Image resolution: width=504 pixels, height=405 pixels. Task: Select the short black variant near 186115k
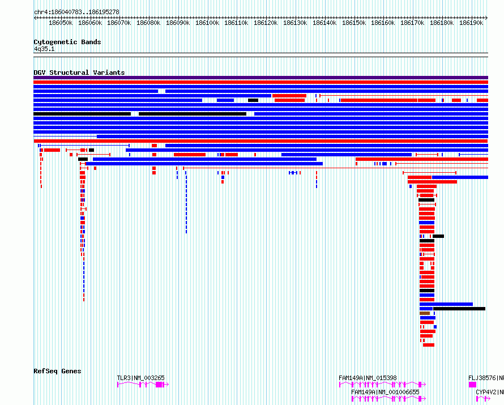point(253,100)
